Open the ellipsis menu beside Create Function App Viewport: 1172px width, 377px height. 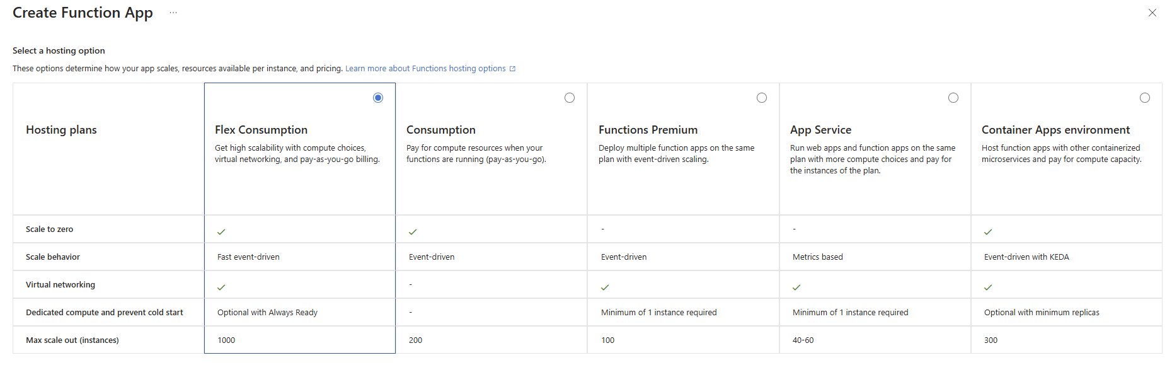[173, 13]
